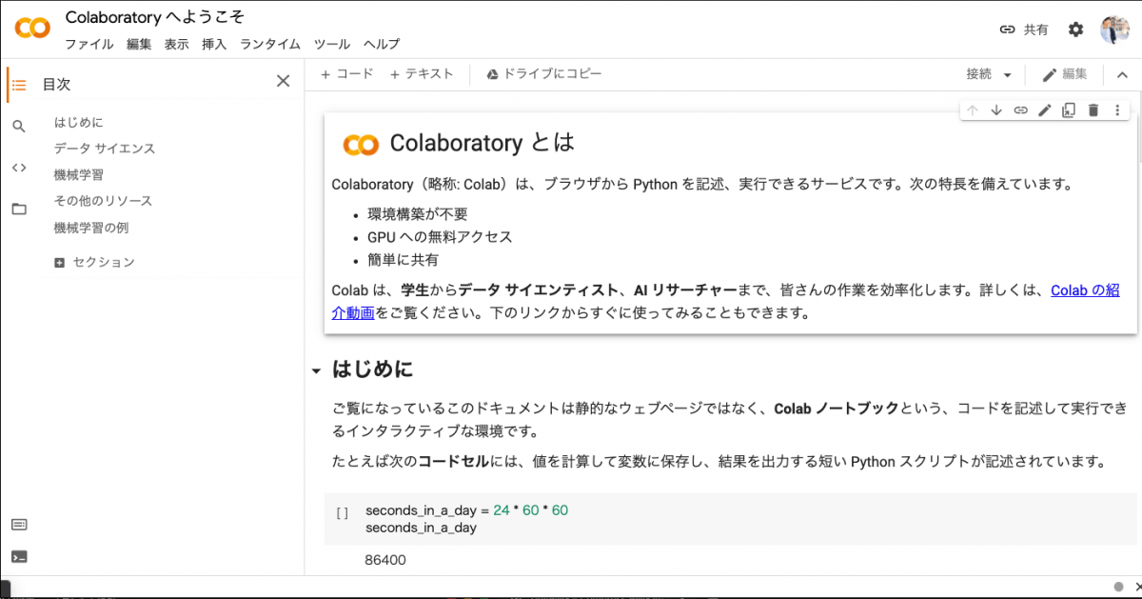Image resolution: width=1142 pixels, height=599 pixels.
Task: Open the cell in a new tab icon
Action: click(x=1068, y=110)
